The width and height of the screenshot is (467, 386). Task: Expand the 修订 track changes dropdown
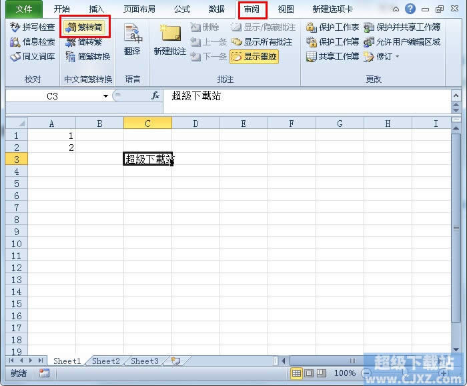(x=398, y=57)
